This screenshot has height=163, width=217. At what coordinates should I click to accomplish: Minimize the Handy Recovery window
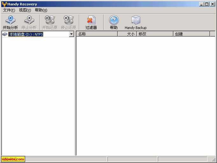click(201, 4)
